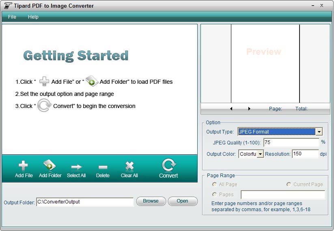Open the File menu
Image resolution: width=334 pixels, height=231 pixels.
(x=12, y=17)
